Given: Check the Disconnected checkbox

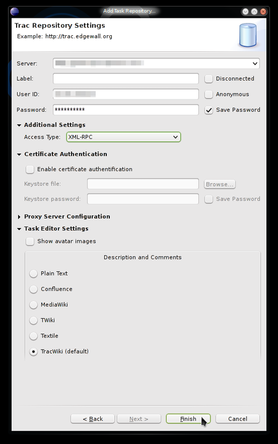Looking at the screenshot, I should (209, 78).
